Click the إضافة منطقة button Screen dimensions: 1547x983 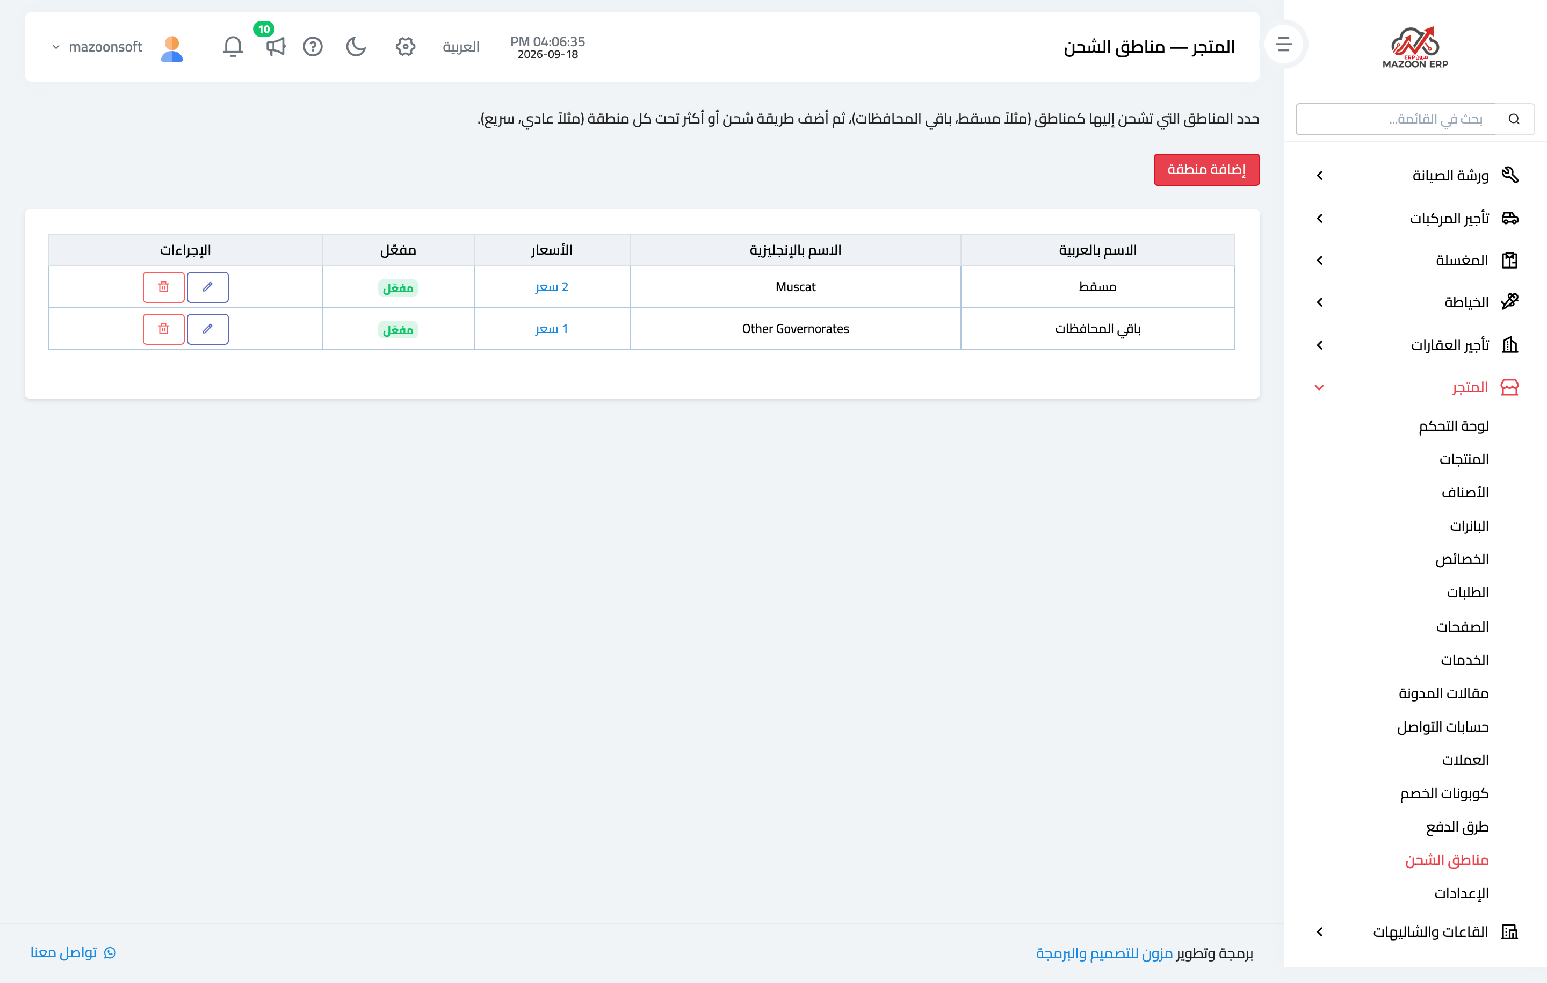coord(1206,170)
